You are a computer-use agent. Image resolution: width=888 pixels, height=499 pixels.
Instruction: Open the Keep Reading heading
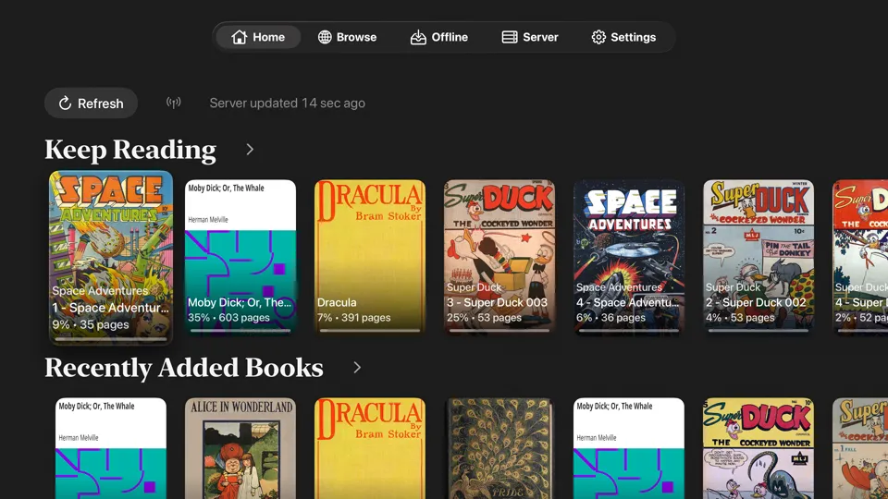pos(130,150)
